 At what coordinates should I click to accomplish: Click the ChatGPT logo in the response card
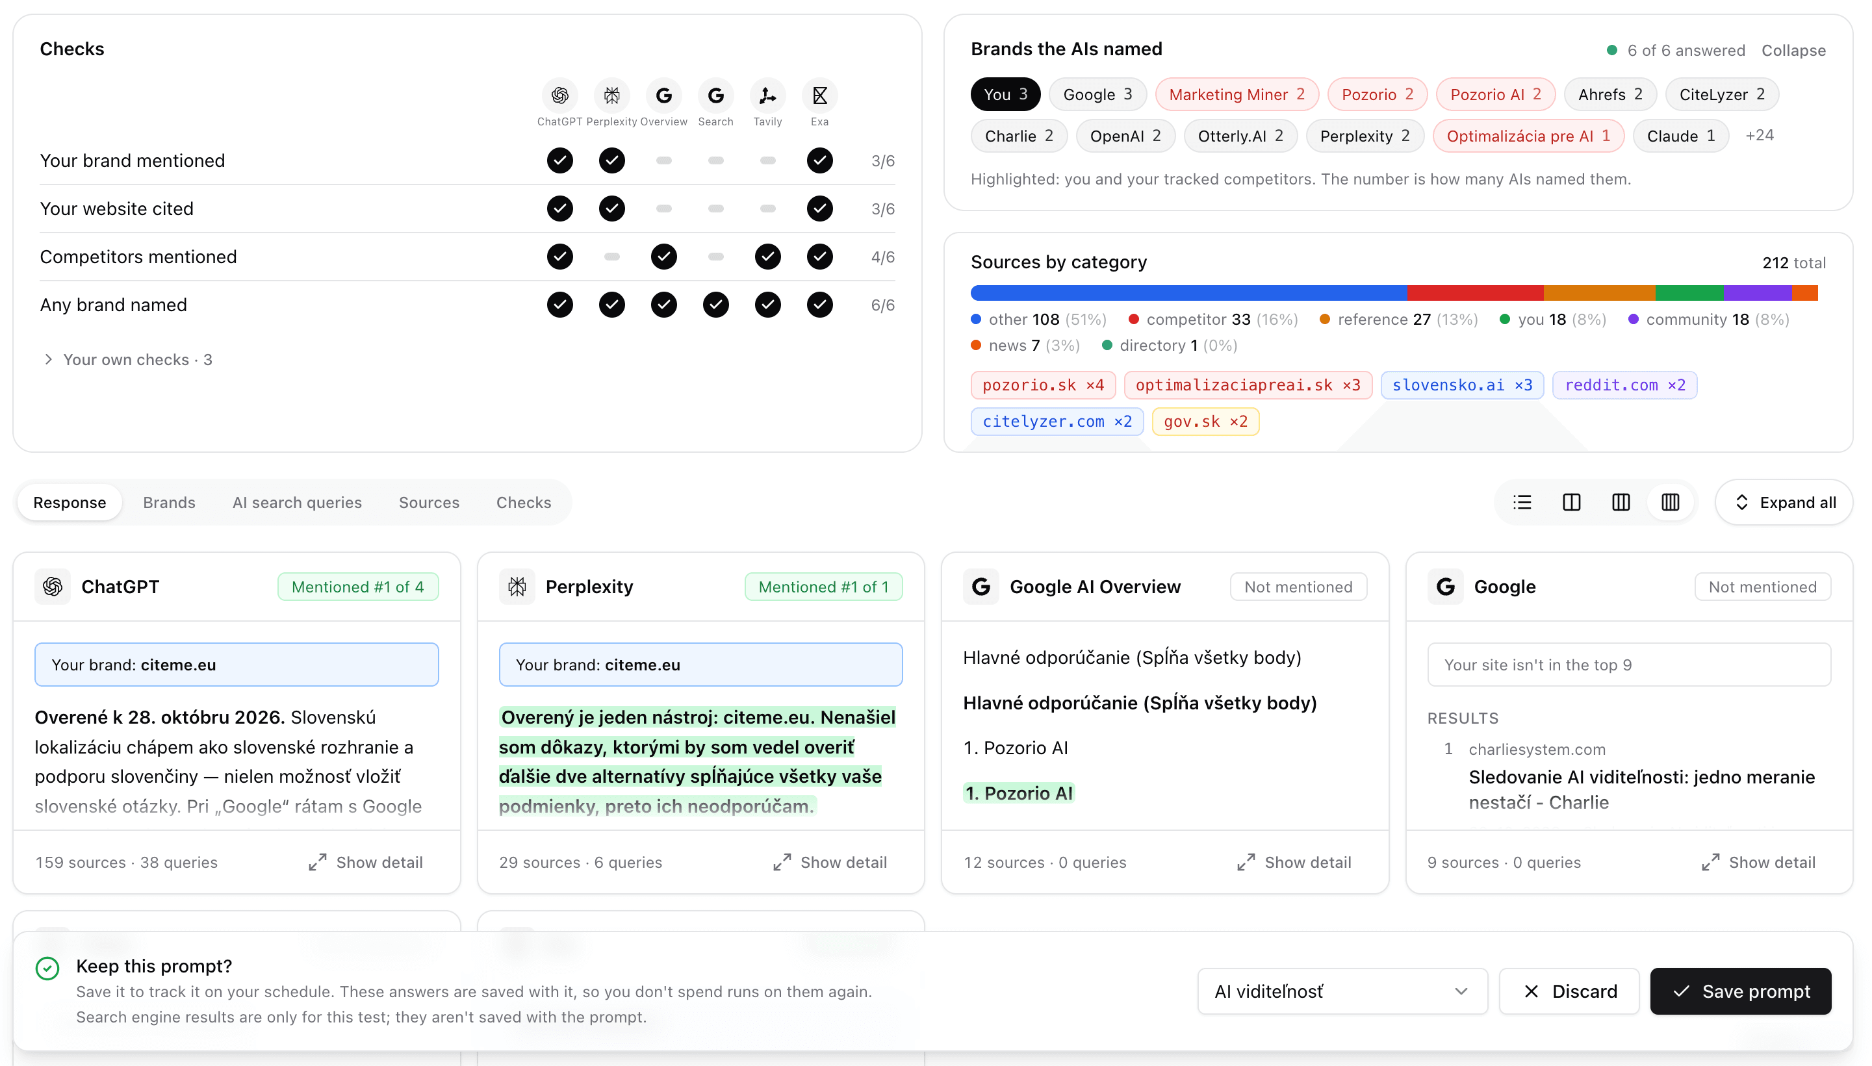[53, 587]
